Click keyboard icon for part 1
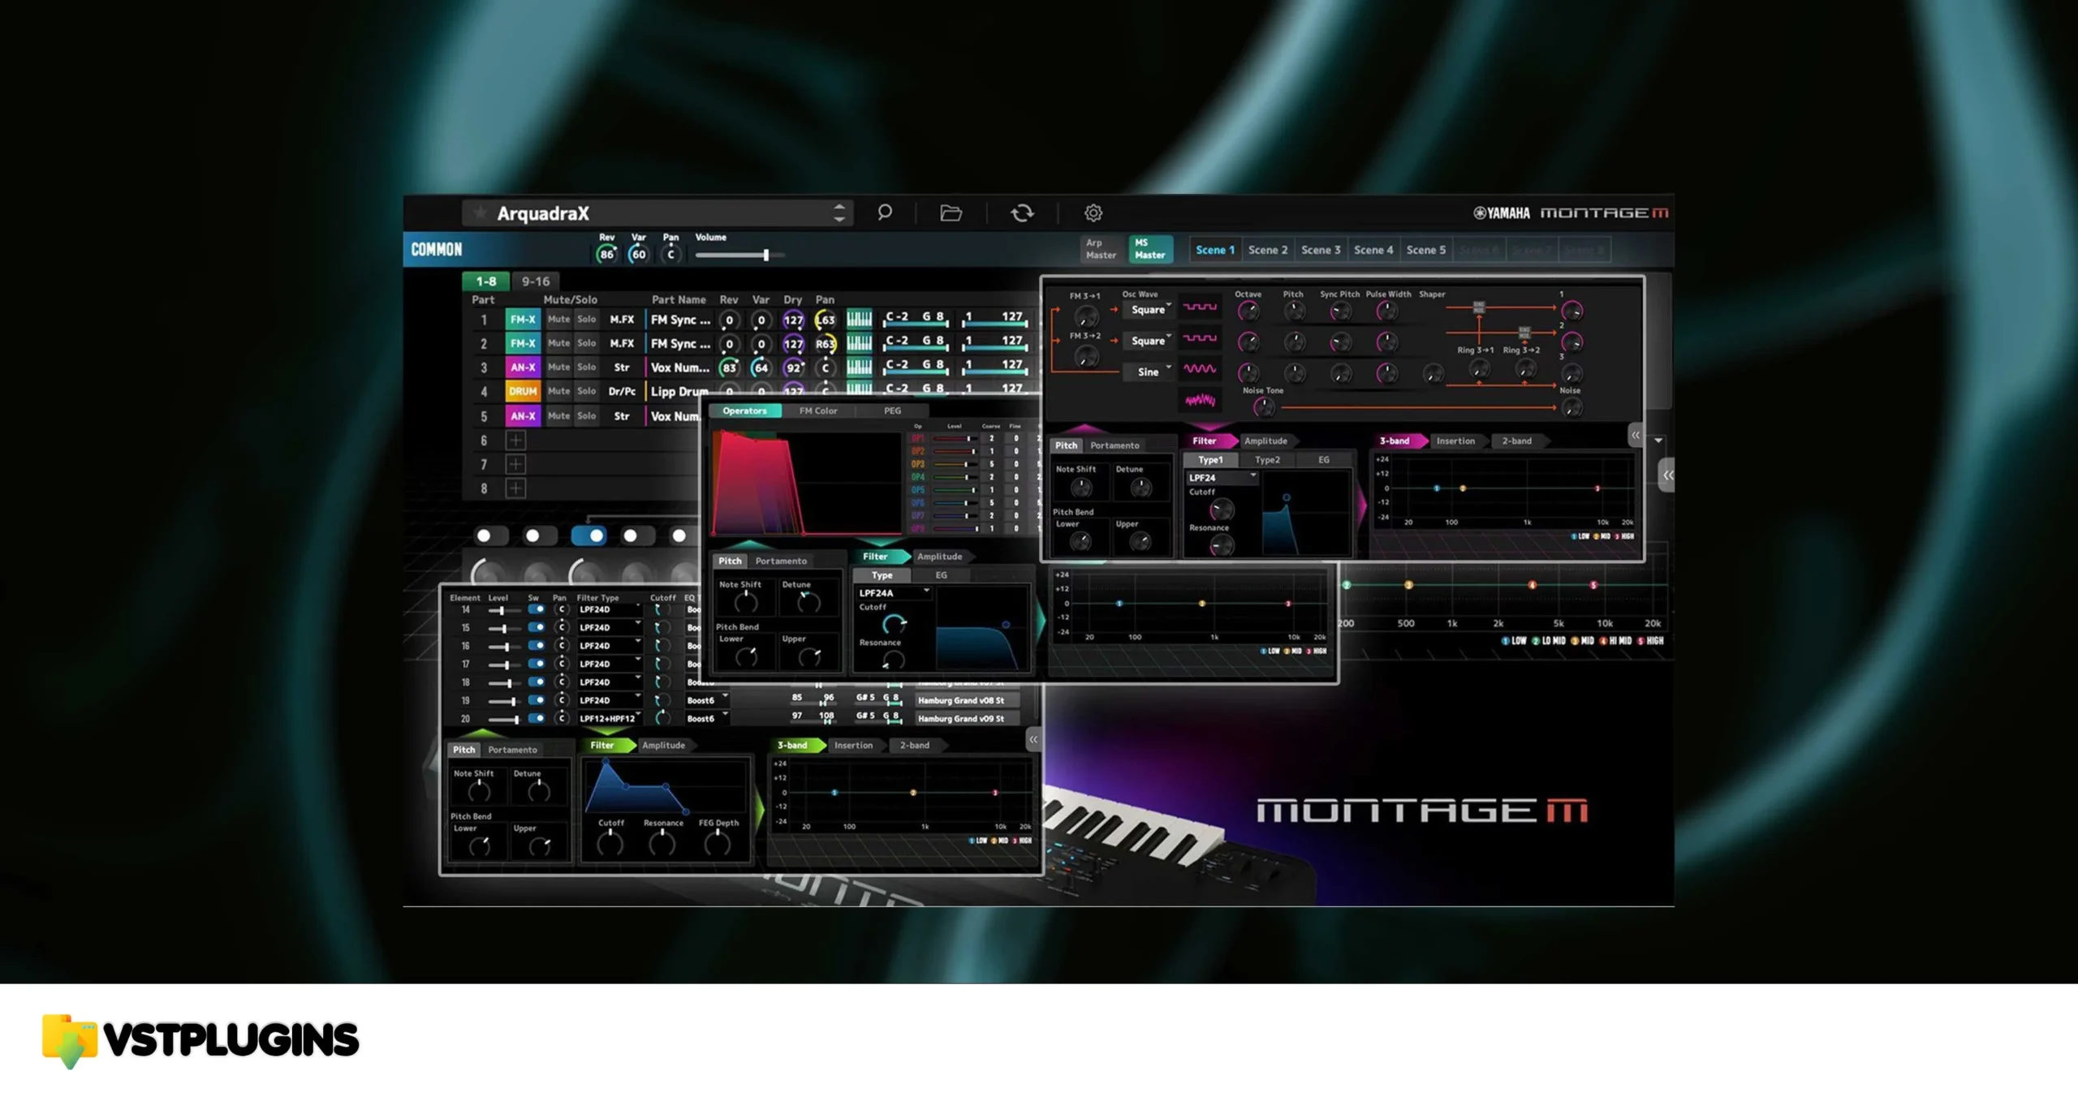Viewport: 2078px width, 1101px height. click(859, 319)
